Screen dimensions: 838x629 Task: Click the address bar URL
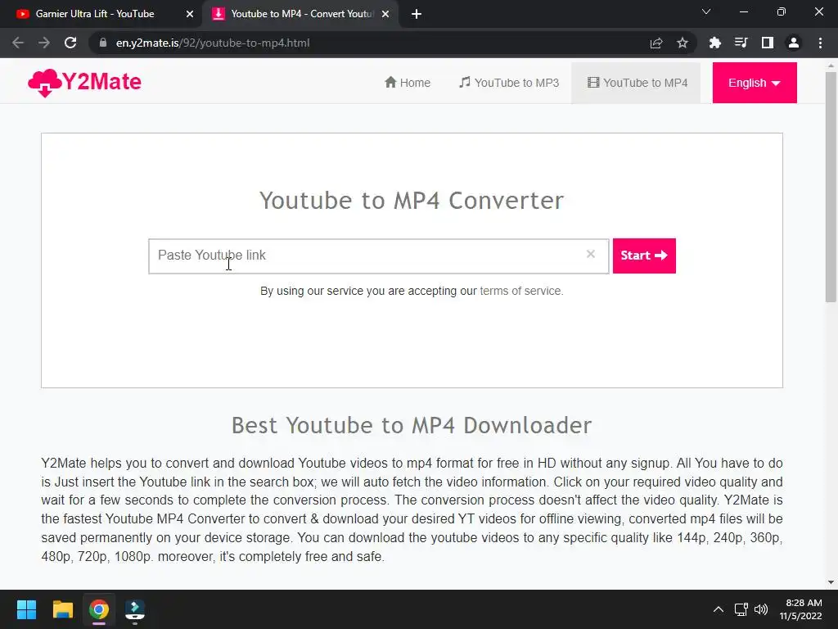[213, 43]
